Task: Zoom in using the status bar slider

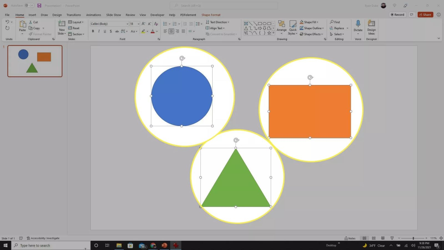Action: (x=427, y=238)
